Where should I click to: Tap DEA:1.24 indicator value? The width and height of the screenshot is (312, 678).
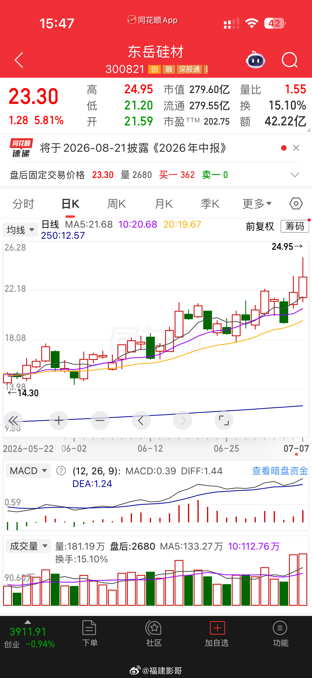(x=92, y=484)
